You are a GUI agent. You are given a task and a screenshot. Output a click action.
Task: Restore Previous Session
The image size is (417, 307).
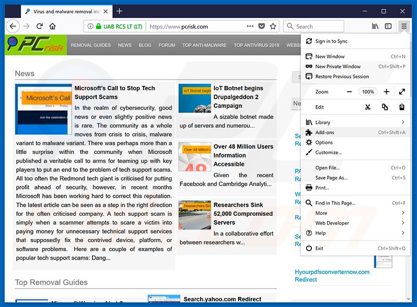coord(355,76)
